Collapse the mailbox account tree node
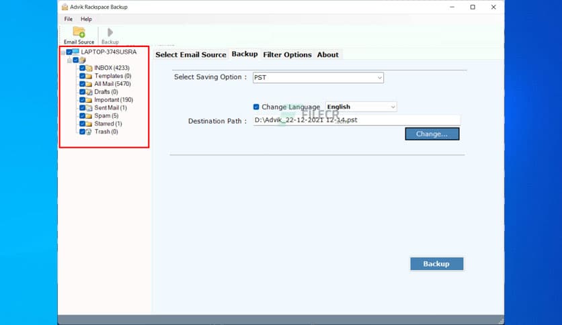 click(x=69, y=60)
